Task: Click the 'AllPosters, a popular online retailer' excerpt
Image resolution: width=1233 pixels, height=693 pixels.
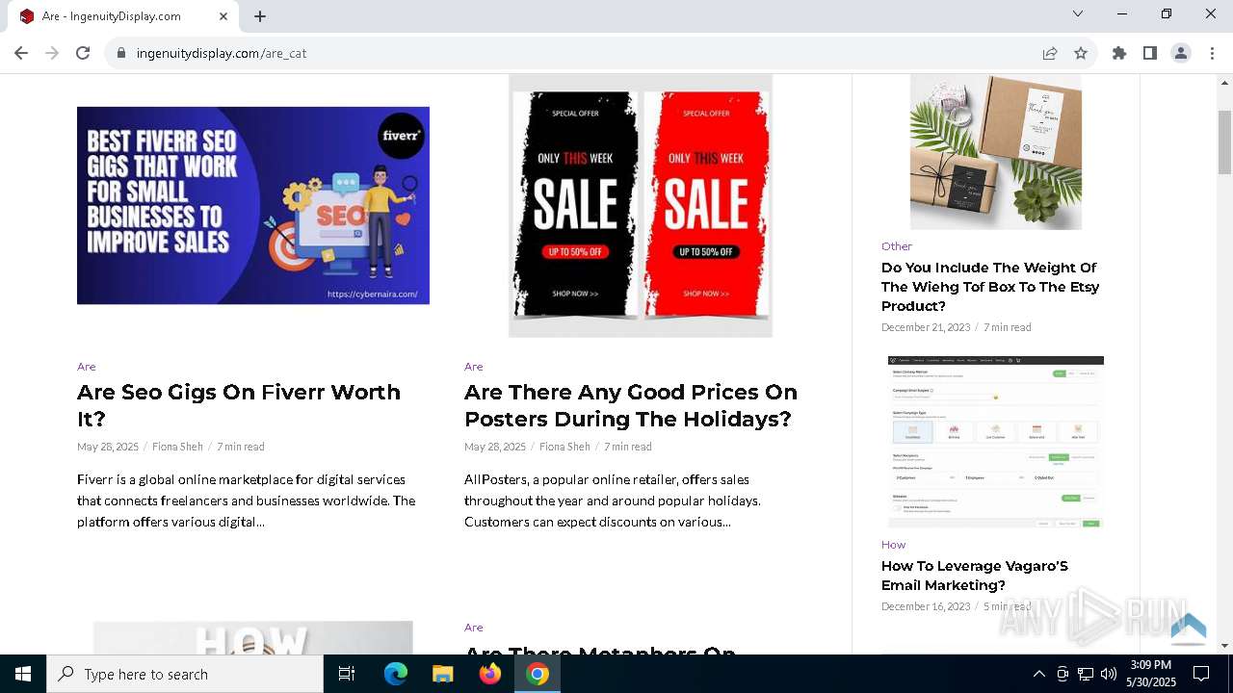Action: pos(613,500)
